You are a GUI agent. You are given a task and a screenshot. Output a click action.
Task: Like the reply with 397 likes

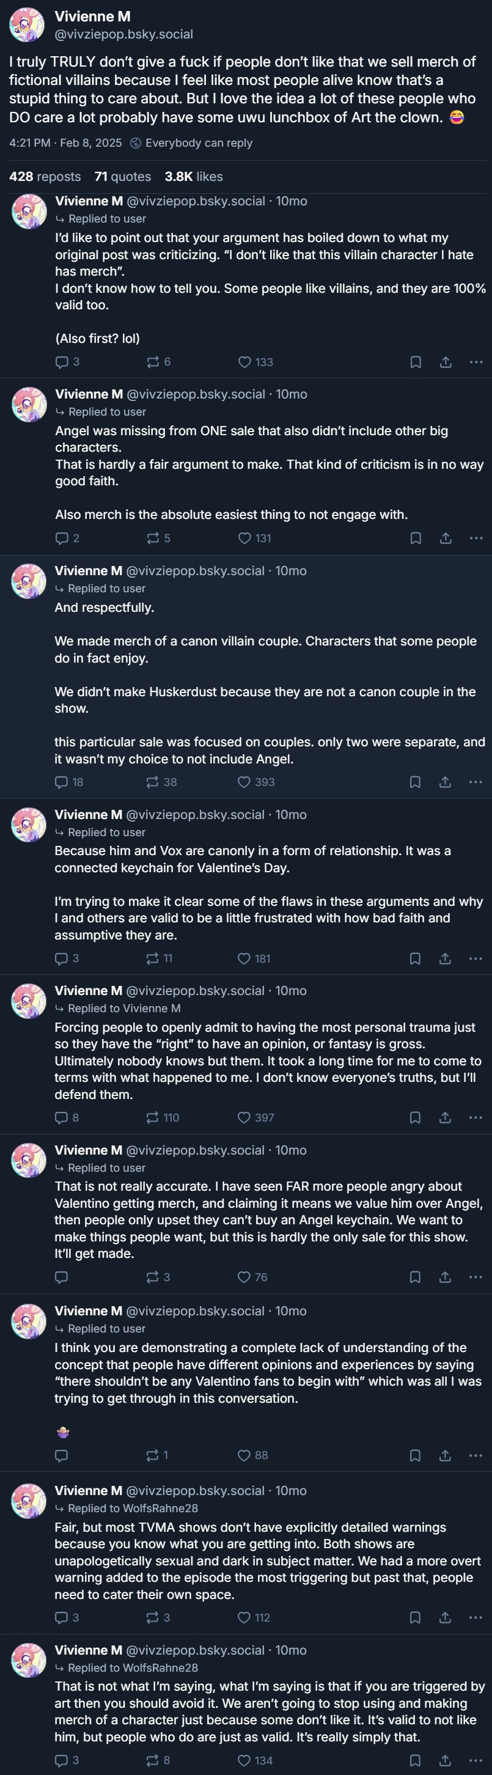(x=244, y=1118)
